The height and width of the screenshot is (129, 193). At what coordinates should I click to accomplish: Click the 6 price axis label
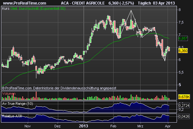click(179, 60)
